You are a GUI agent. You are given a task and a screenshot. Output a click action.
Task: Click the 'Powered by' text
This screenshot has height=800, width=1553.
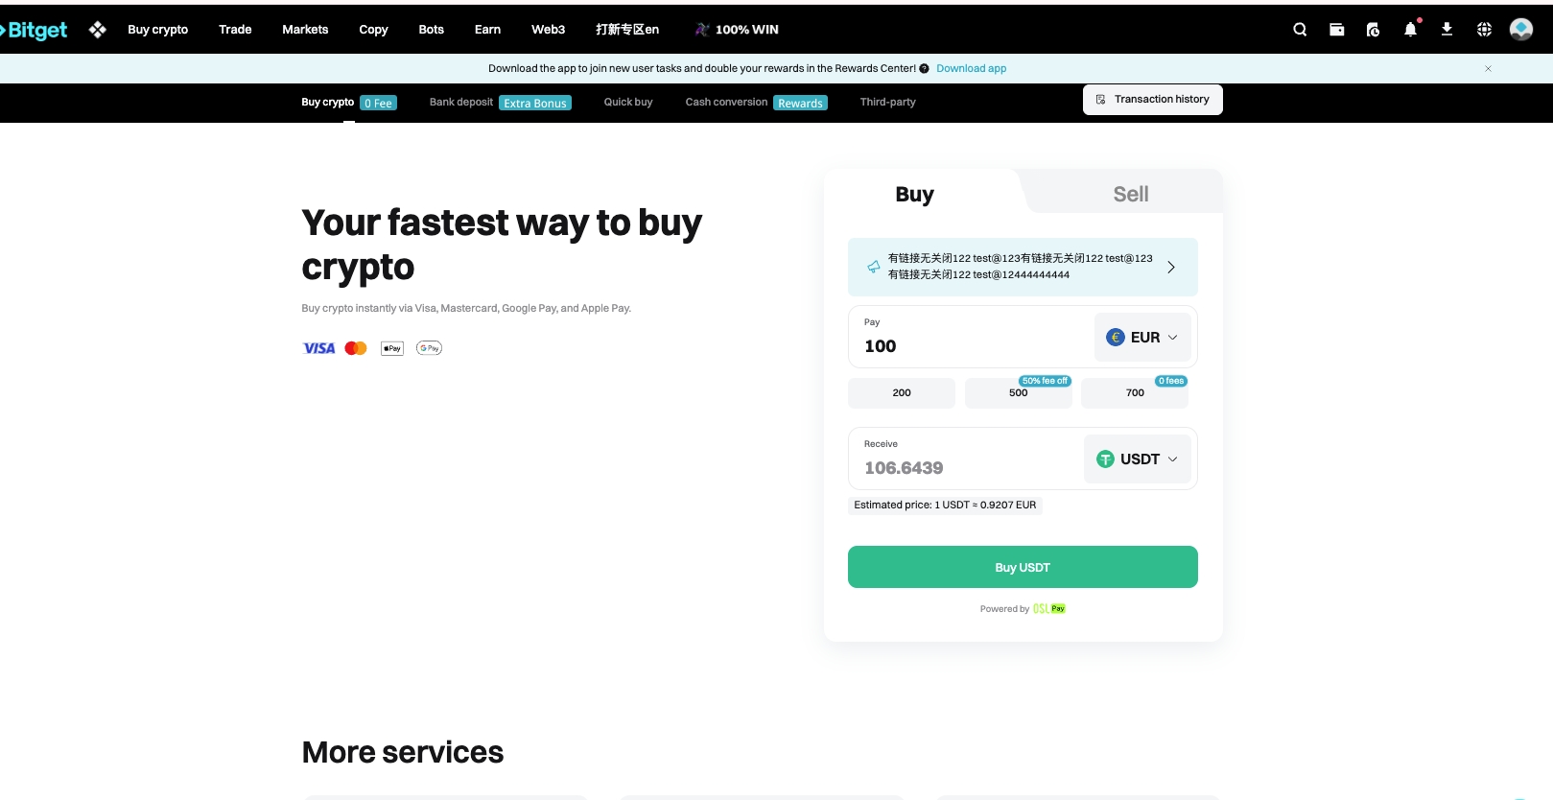[1004, 609]
